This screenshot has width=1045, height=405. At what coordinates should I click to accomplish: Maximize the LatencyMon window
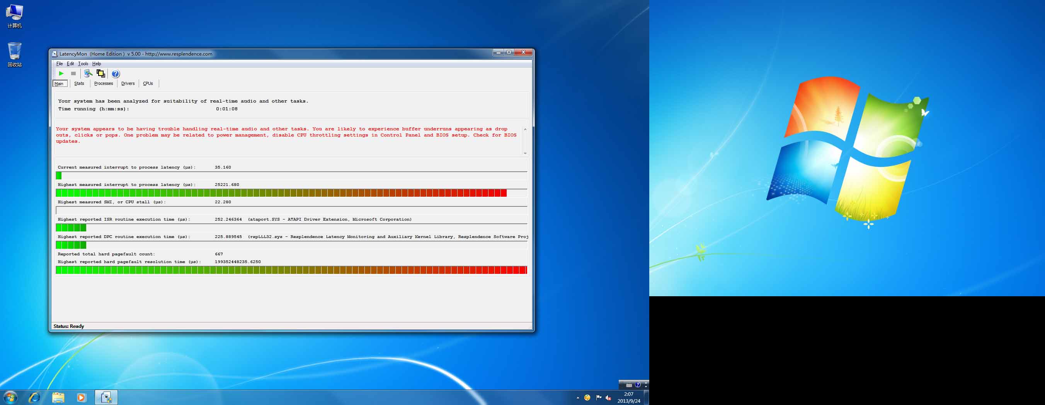click(x=509, y=52)
